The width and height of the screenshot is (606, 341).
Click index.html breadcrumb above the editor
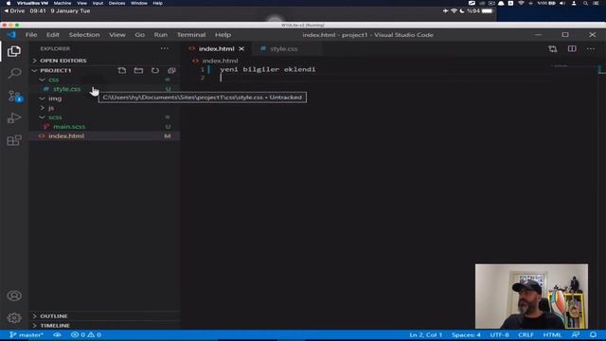[x=220, y=61]
